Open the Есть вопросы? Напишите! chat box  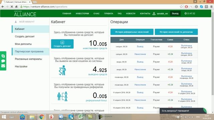[183, 111]
